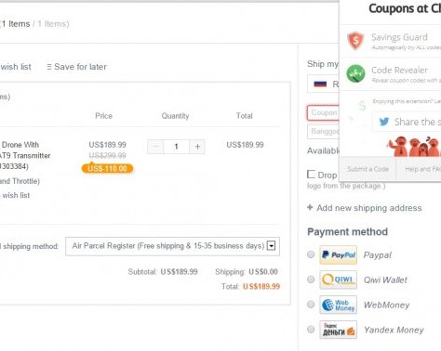
Task: Click the Yandex Money label text
Action: point(394,330)
